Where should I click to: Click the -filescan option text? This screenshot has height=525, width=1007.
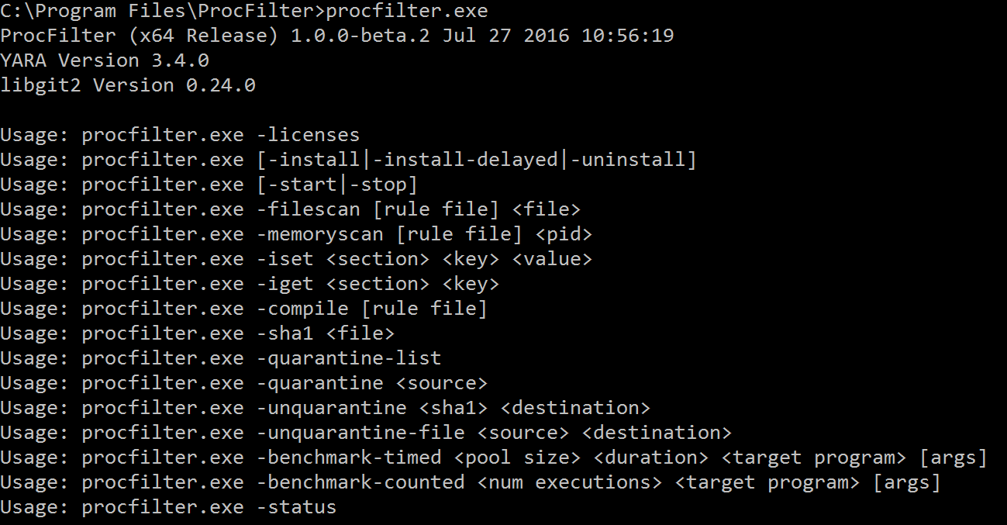[x=308, y=209]
